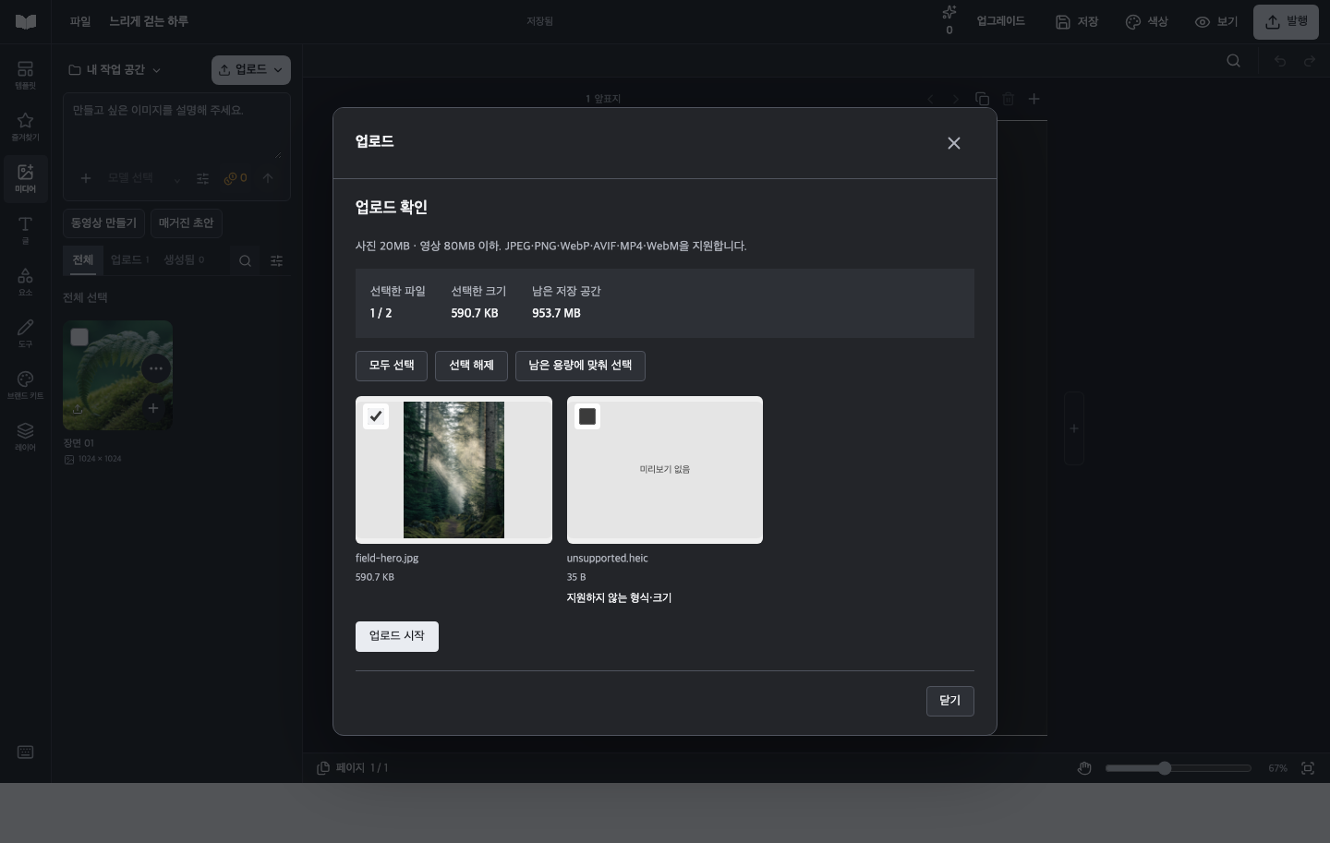Click 남은 용량에 맞춰 선택
The image size is (1330, 843).
(580, 366)
